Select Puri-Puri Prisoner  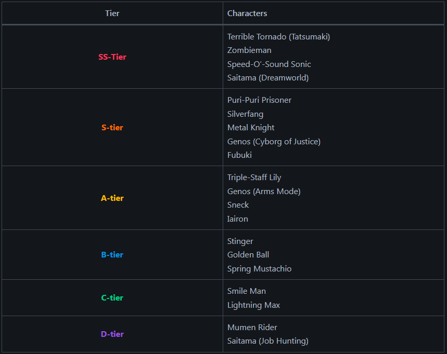point(259,100)
